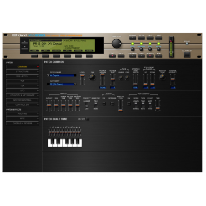The height and width of the screenshot is (206, 206).
Task: Adjust the Resonance knob on the rack
Action: click(141, 49)
